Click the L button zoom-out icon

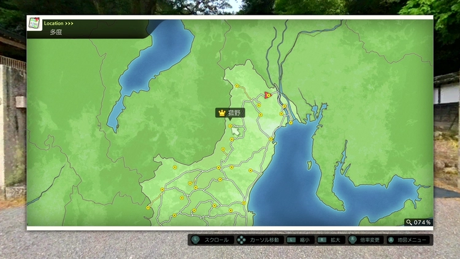click(291, 240)
